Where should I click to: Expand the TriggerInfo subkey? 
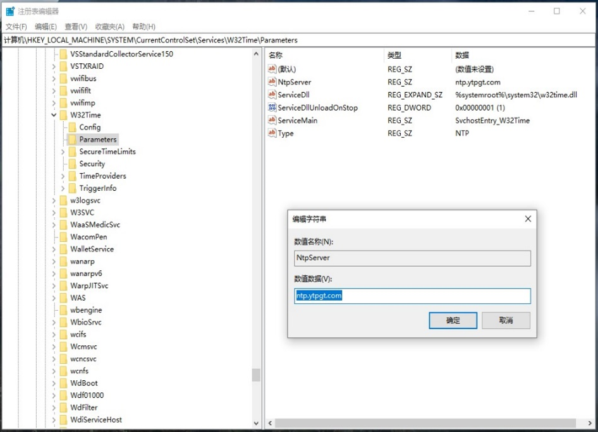(x=63, y=188)
